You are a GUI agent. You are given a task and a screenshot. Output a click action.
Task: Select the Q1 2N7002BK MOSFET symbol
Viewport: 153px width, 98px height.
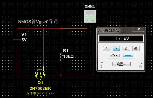(40, 74)
